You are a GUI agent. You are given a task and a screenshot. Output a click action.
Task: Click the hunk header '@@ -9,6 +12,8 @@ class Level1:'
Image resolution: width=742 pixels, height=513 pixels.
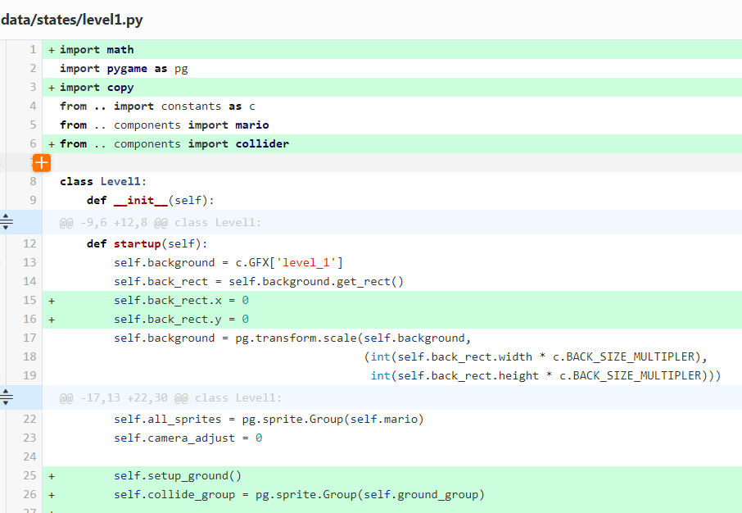pyautogui.click(x=160, y=223)
